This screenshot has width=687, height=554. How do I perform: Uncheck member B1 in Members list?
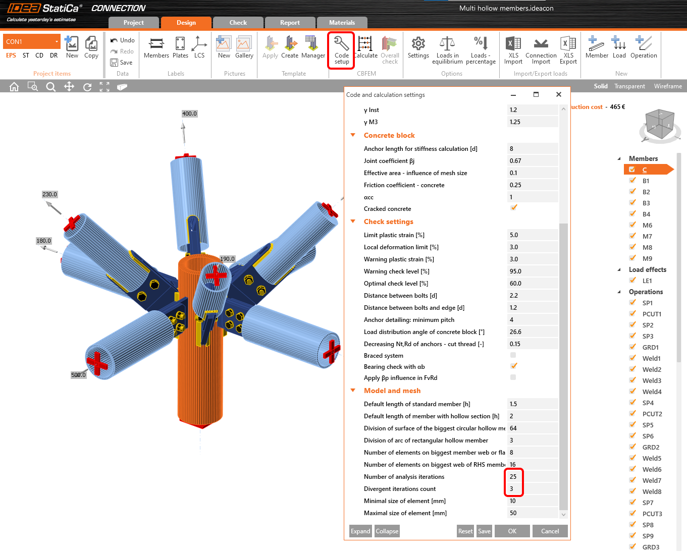[x=632, y=181]
